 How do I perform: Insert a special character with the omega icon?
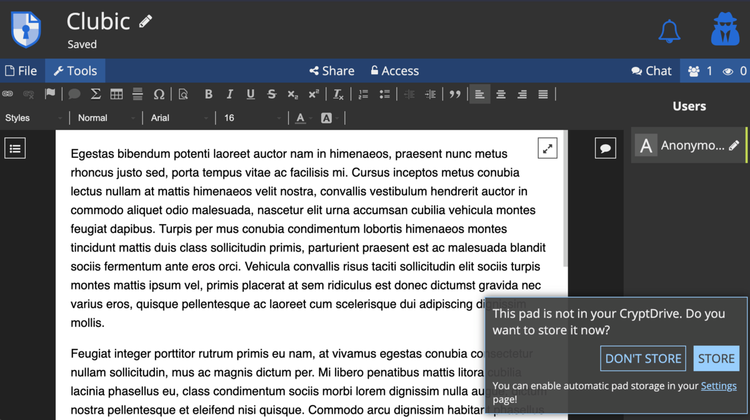(159, 94)
